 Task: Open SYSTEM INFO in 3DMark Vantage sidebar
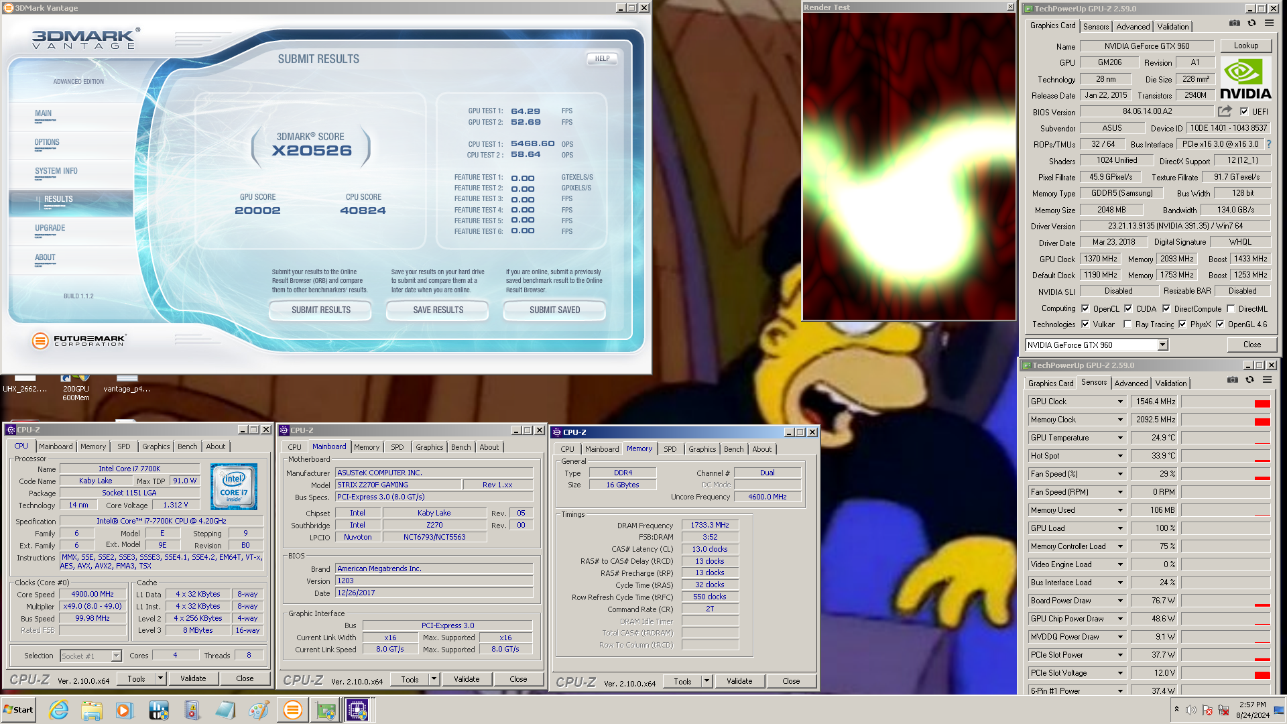56,171
